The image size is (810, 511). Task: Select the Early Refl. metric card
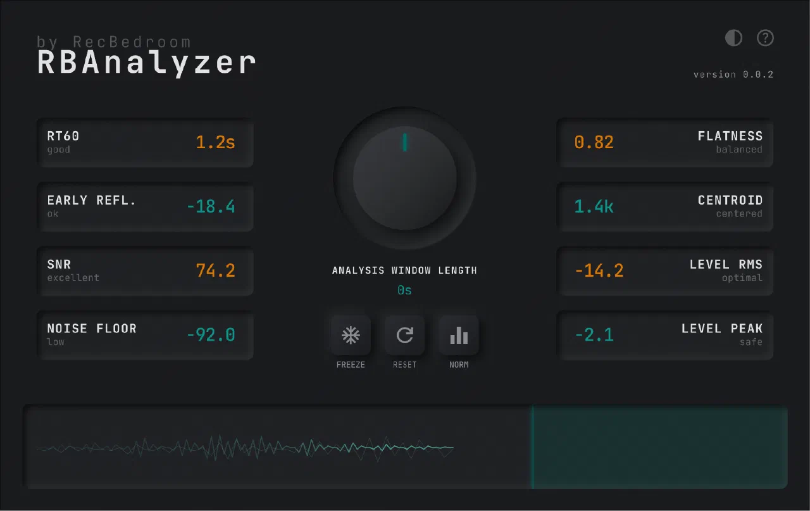pyautogui.click(x=145, y=206)
